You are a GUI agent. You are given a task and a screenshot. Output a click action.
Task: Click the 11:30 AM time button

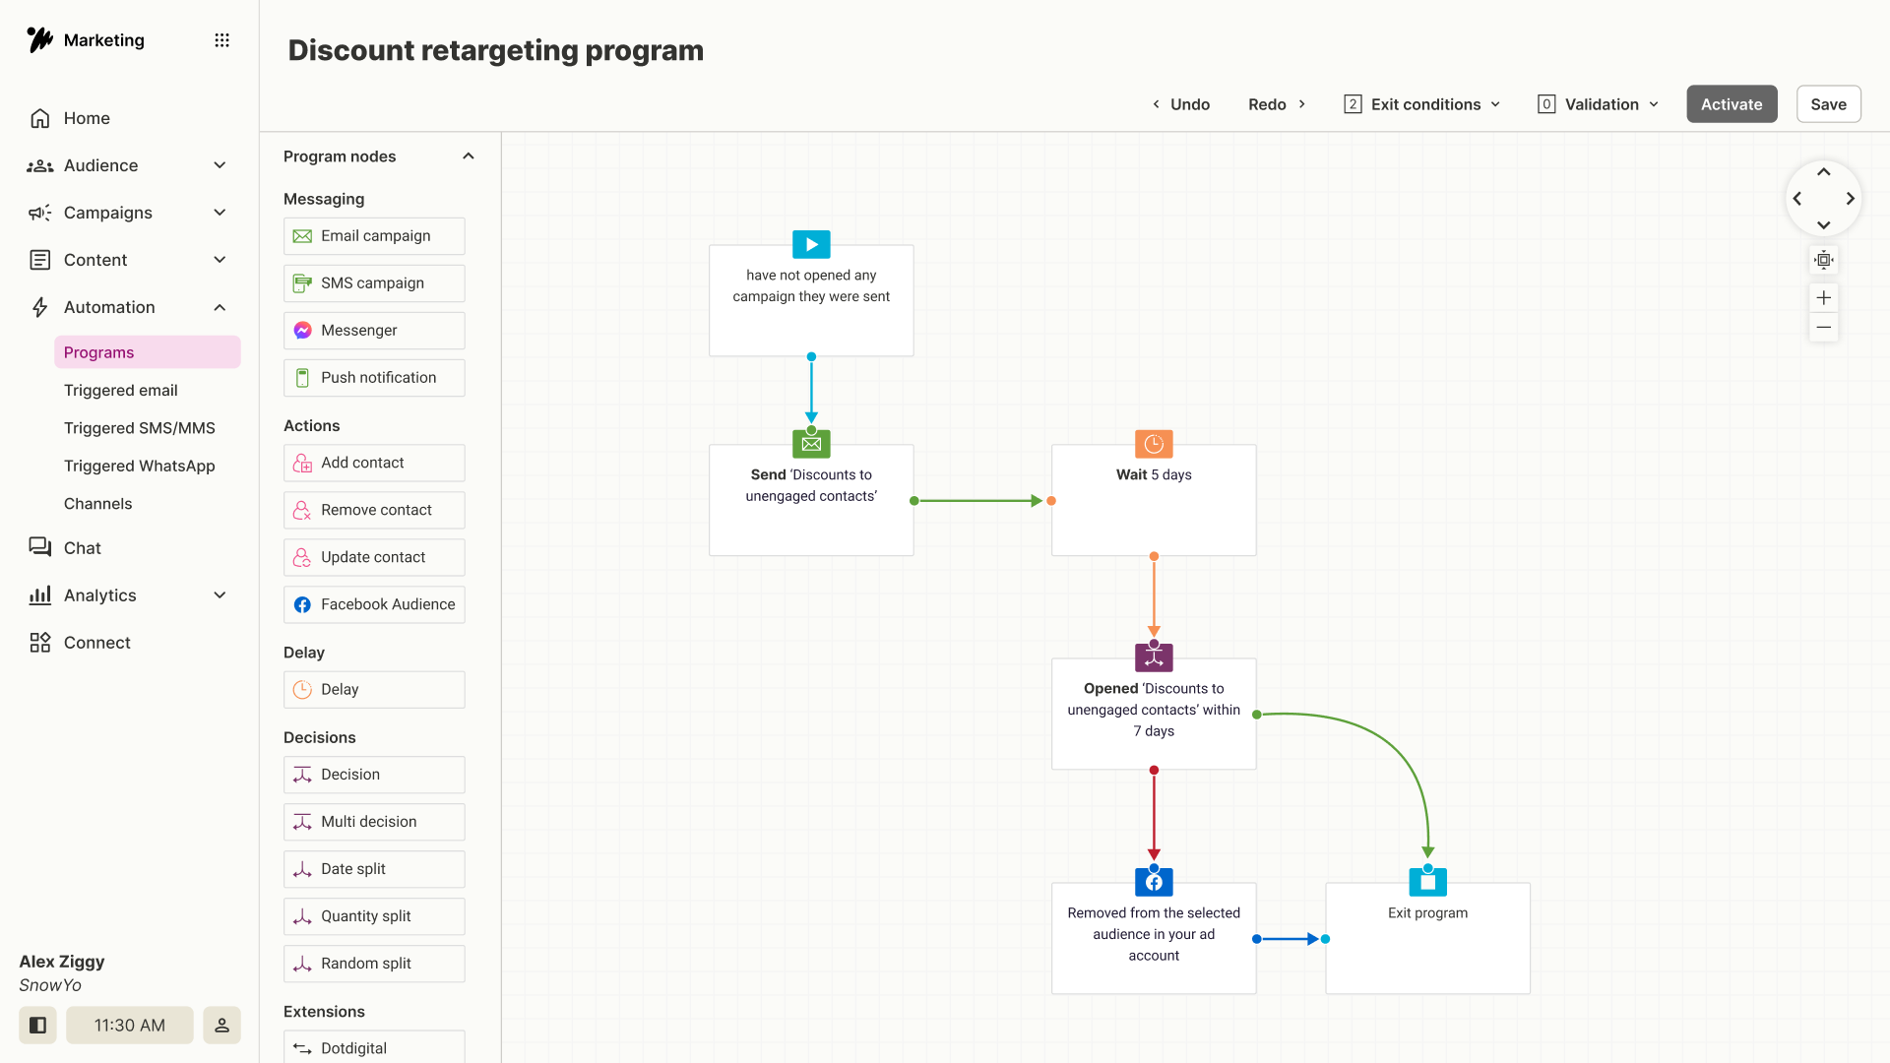pyautogui.click(x=130, y=1026)
